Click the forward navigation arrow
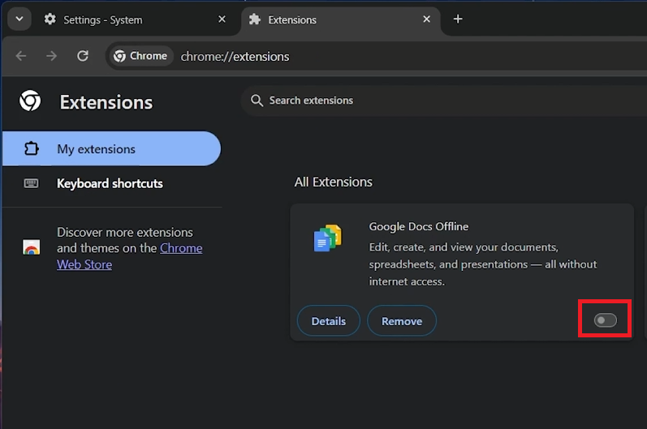The height and width of the screenshot is (429, 647). [x=51, y=56]
